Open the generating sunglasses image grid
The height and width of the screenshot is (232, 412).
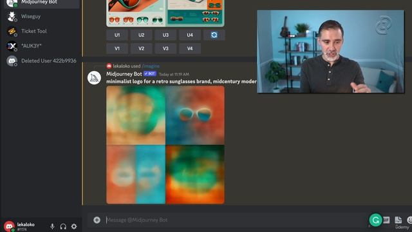pyautogui.click(x=165, y=145)
